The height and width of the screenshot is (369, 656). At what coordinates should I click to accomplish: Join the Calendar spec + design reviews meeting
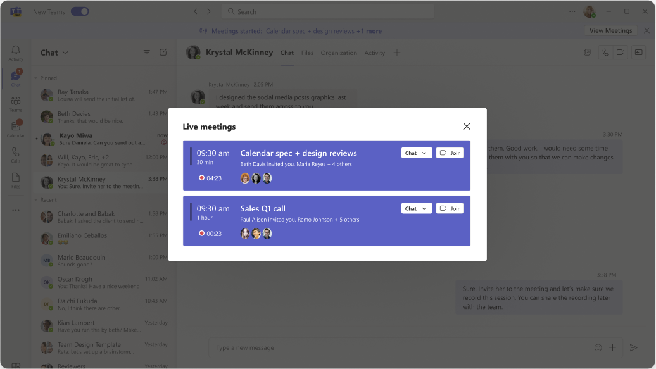click(450, 153)
